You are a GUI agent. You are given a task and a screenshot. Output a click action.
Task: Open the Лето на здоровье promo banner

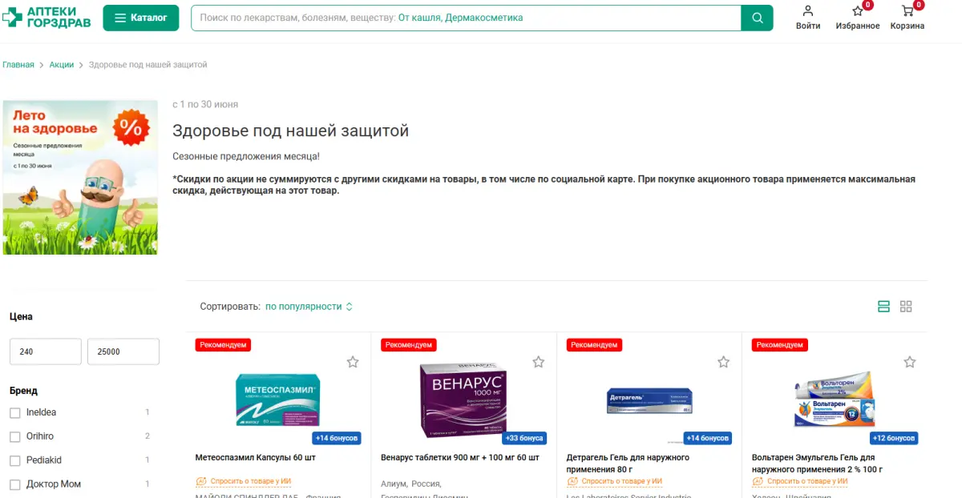click(x=80, y=177)
